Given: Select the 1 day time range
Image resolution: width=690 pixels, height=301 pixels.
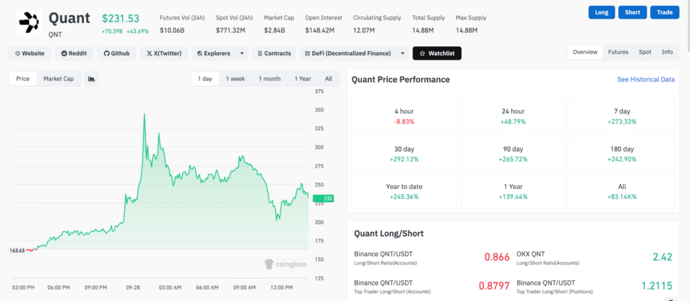Looking at the screenshot, I should (205, 79).
